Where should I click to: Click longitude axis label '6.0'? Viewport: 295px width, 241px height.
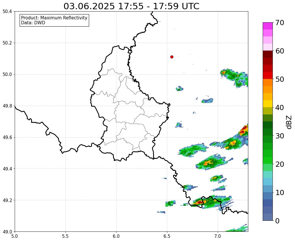tap(116, 236)
